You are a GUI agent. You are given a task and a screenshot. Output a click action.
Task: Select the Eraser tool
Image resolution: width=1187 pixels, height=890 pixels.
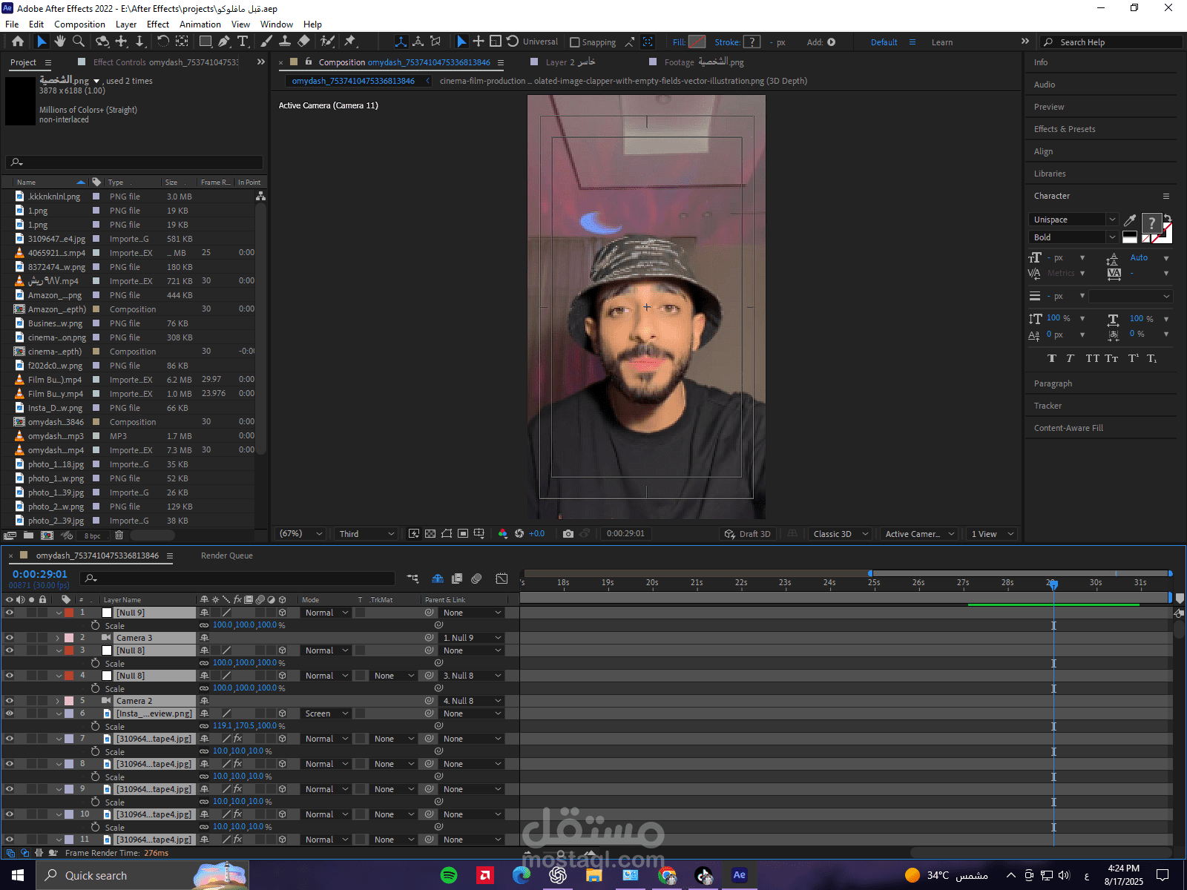pyautogui.click(x=303, y=42)
